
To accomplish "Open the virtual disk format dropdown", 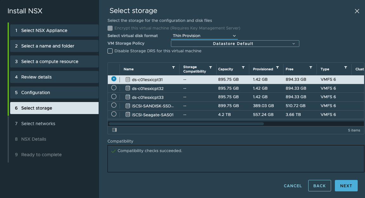I will (204, 36).
